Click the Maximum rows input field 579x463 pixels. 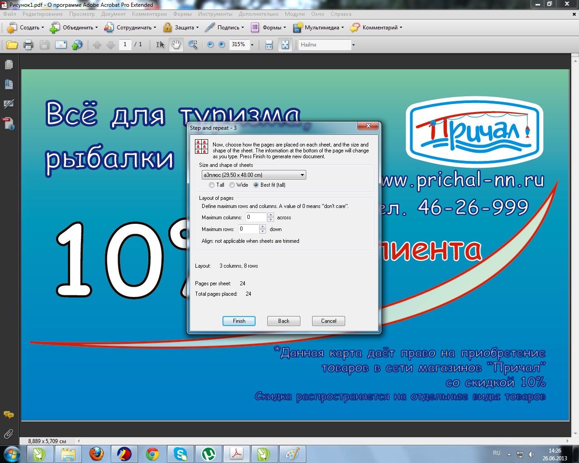point(248,229)
